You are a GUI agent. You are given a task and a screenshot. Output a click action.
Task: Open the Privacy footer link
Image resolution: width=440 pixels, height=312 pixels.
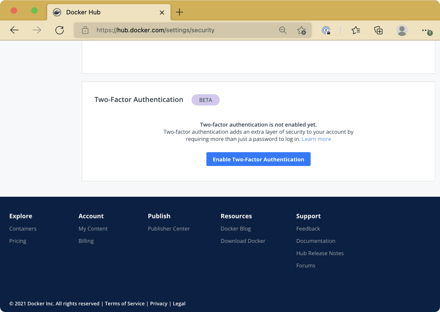pos(159,304)
